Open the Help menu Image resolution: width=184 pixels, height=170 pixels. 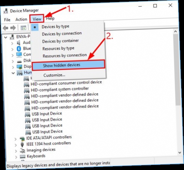(x=50, y=18)
